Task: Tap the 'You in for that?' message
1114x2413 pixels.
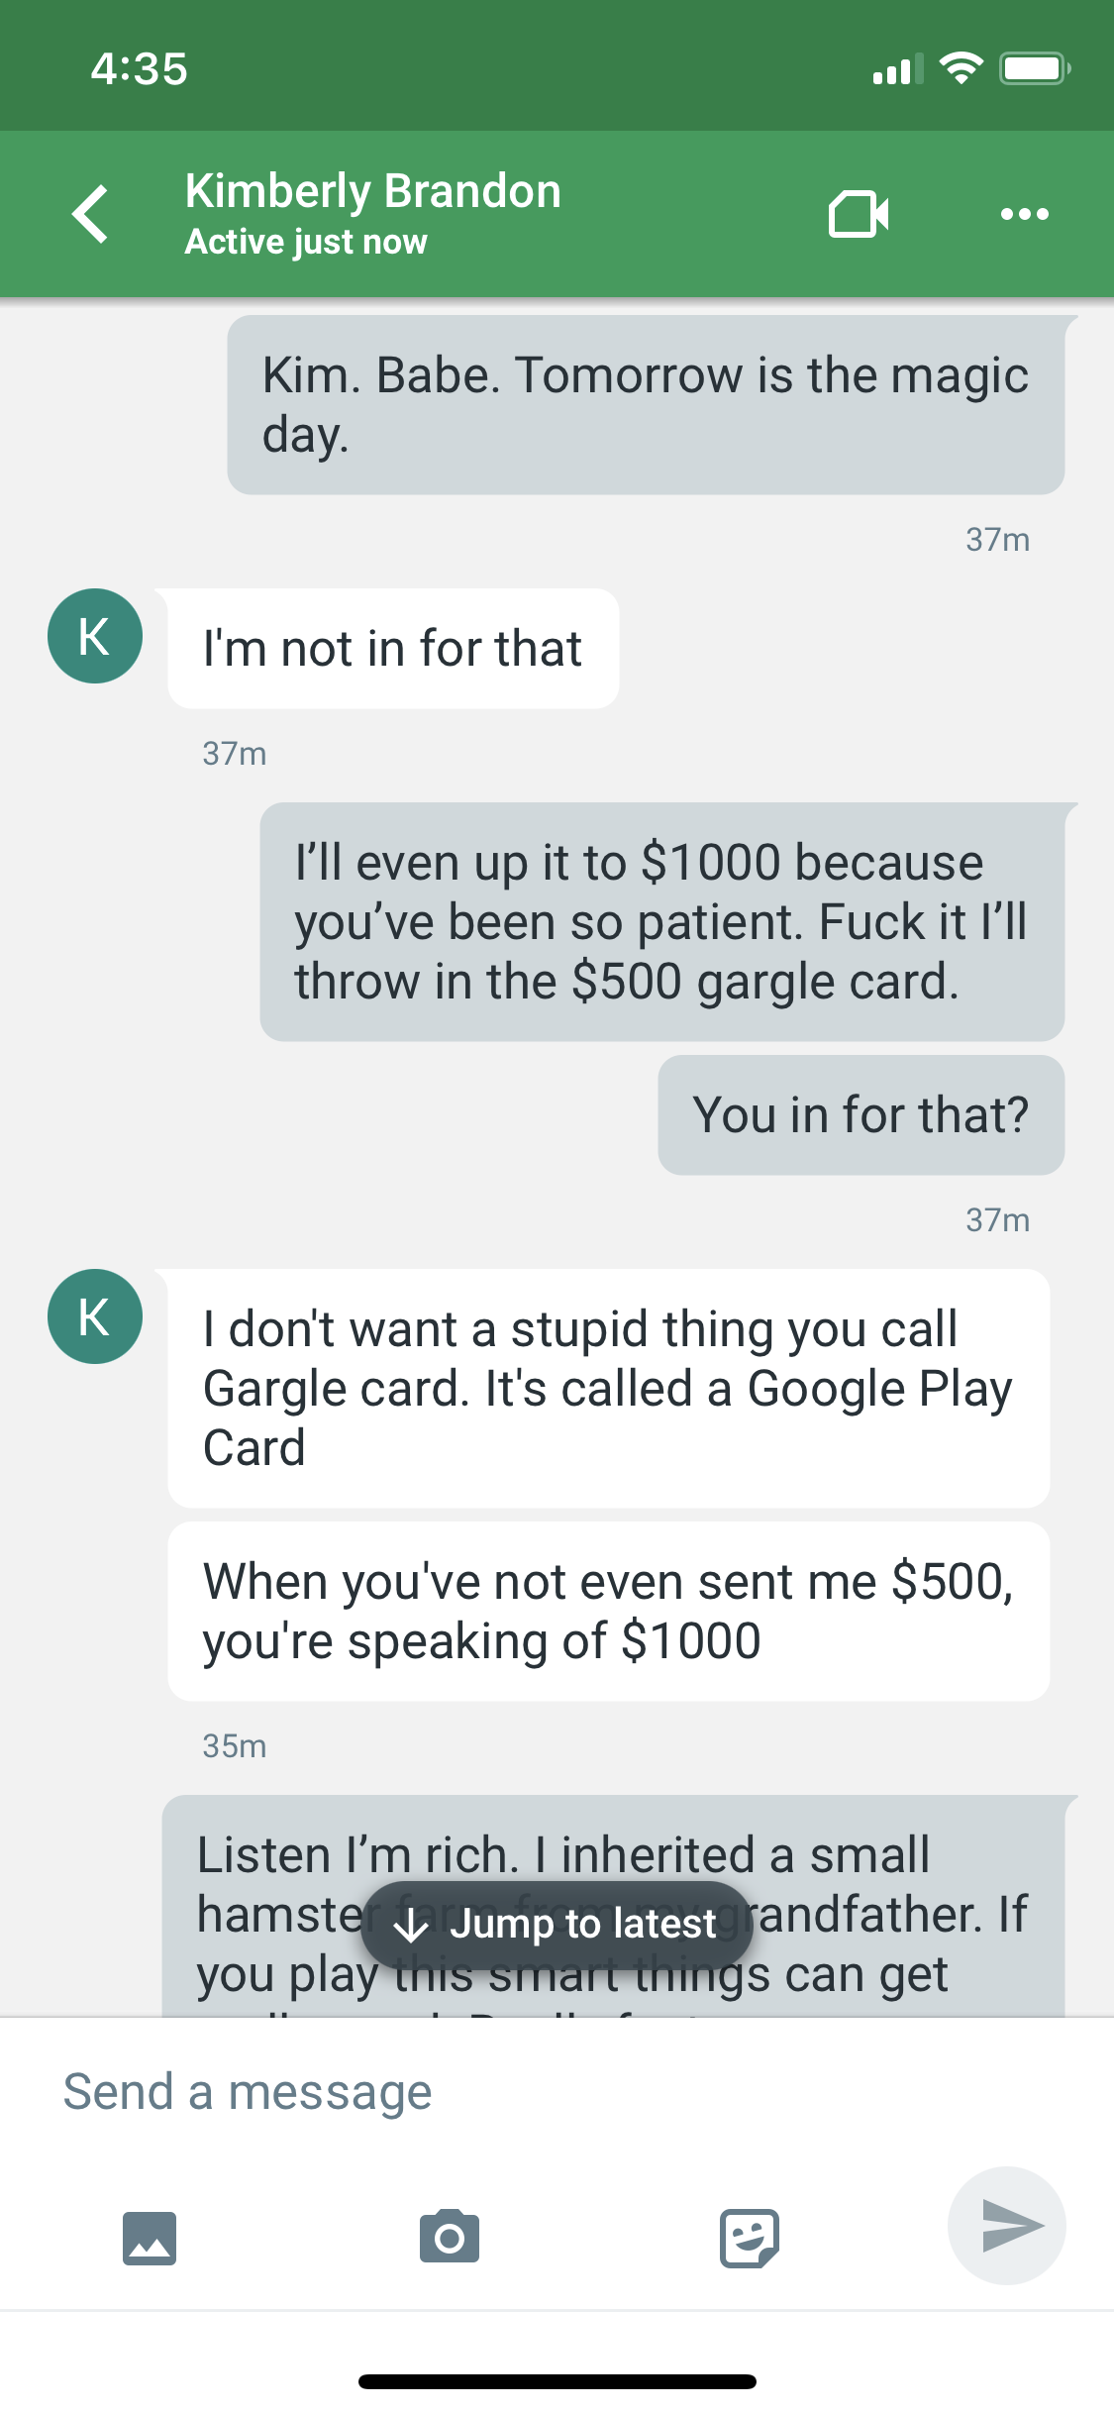Action: [x=861, y=1114]
